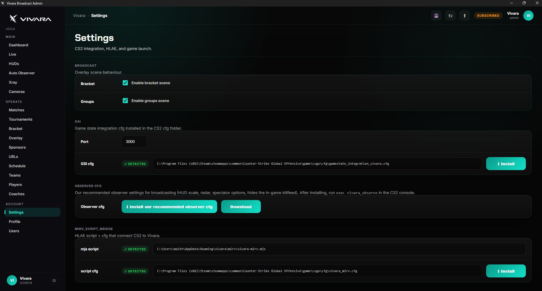Click the GSI cfg path field

[317, 164]
